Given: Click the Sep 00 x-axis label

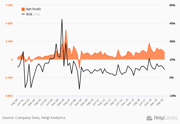Looking at the screenshot, I should pyautogui.click(x=15, y=102).
